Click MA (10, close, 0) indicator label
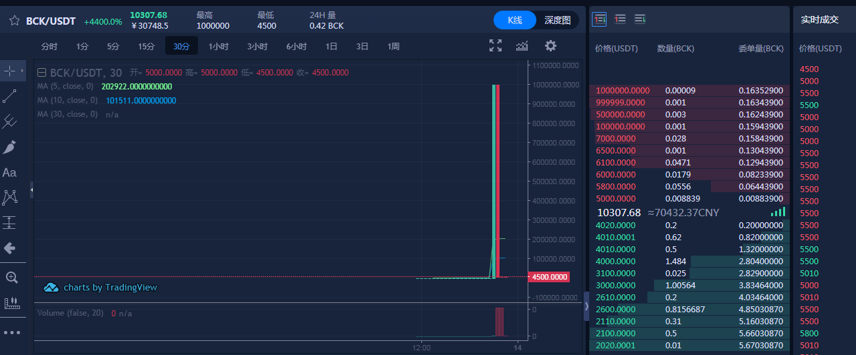 click(x=68, y=101)
